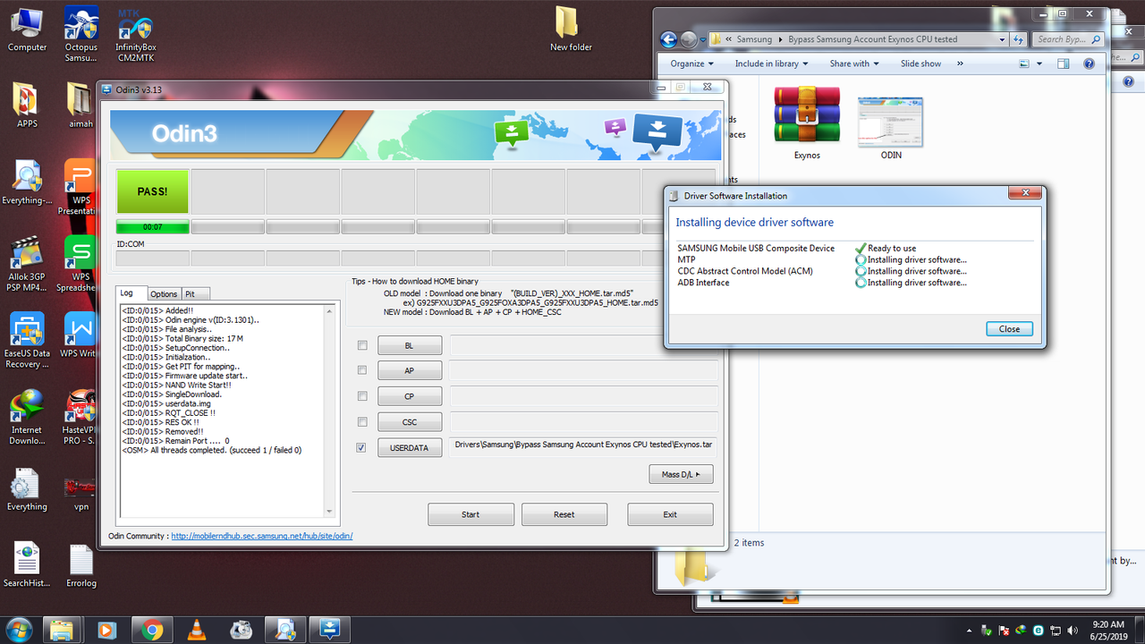This screenshot has width=1145, height=644.
Task: Open Explorer help icon
Action: pyautogui.click(x=1089, y=64)
